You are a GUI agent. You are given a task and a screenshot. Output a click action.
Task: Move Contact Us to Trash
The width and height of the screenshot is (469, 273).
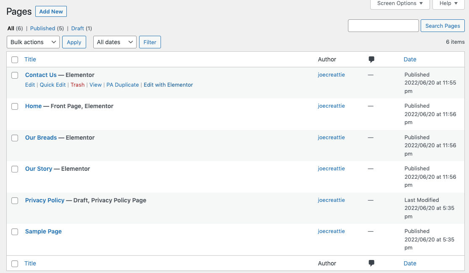click(x=77, y=85)
